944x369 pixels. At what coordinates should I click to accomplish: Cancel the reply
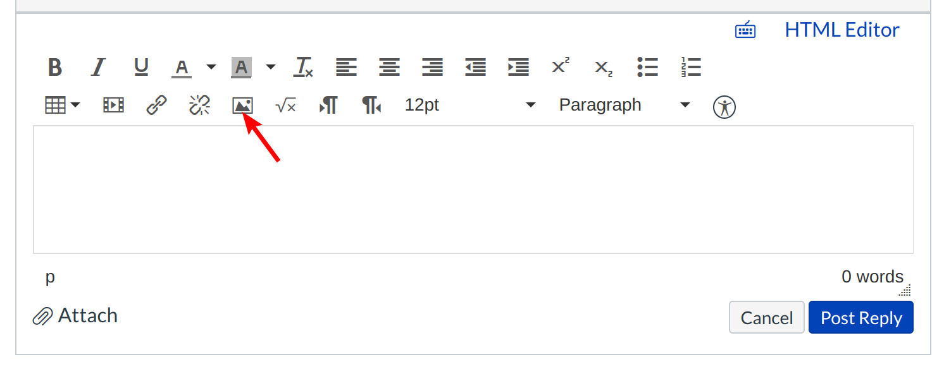pos(766,318)
